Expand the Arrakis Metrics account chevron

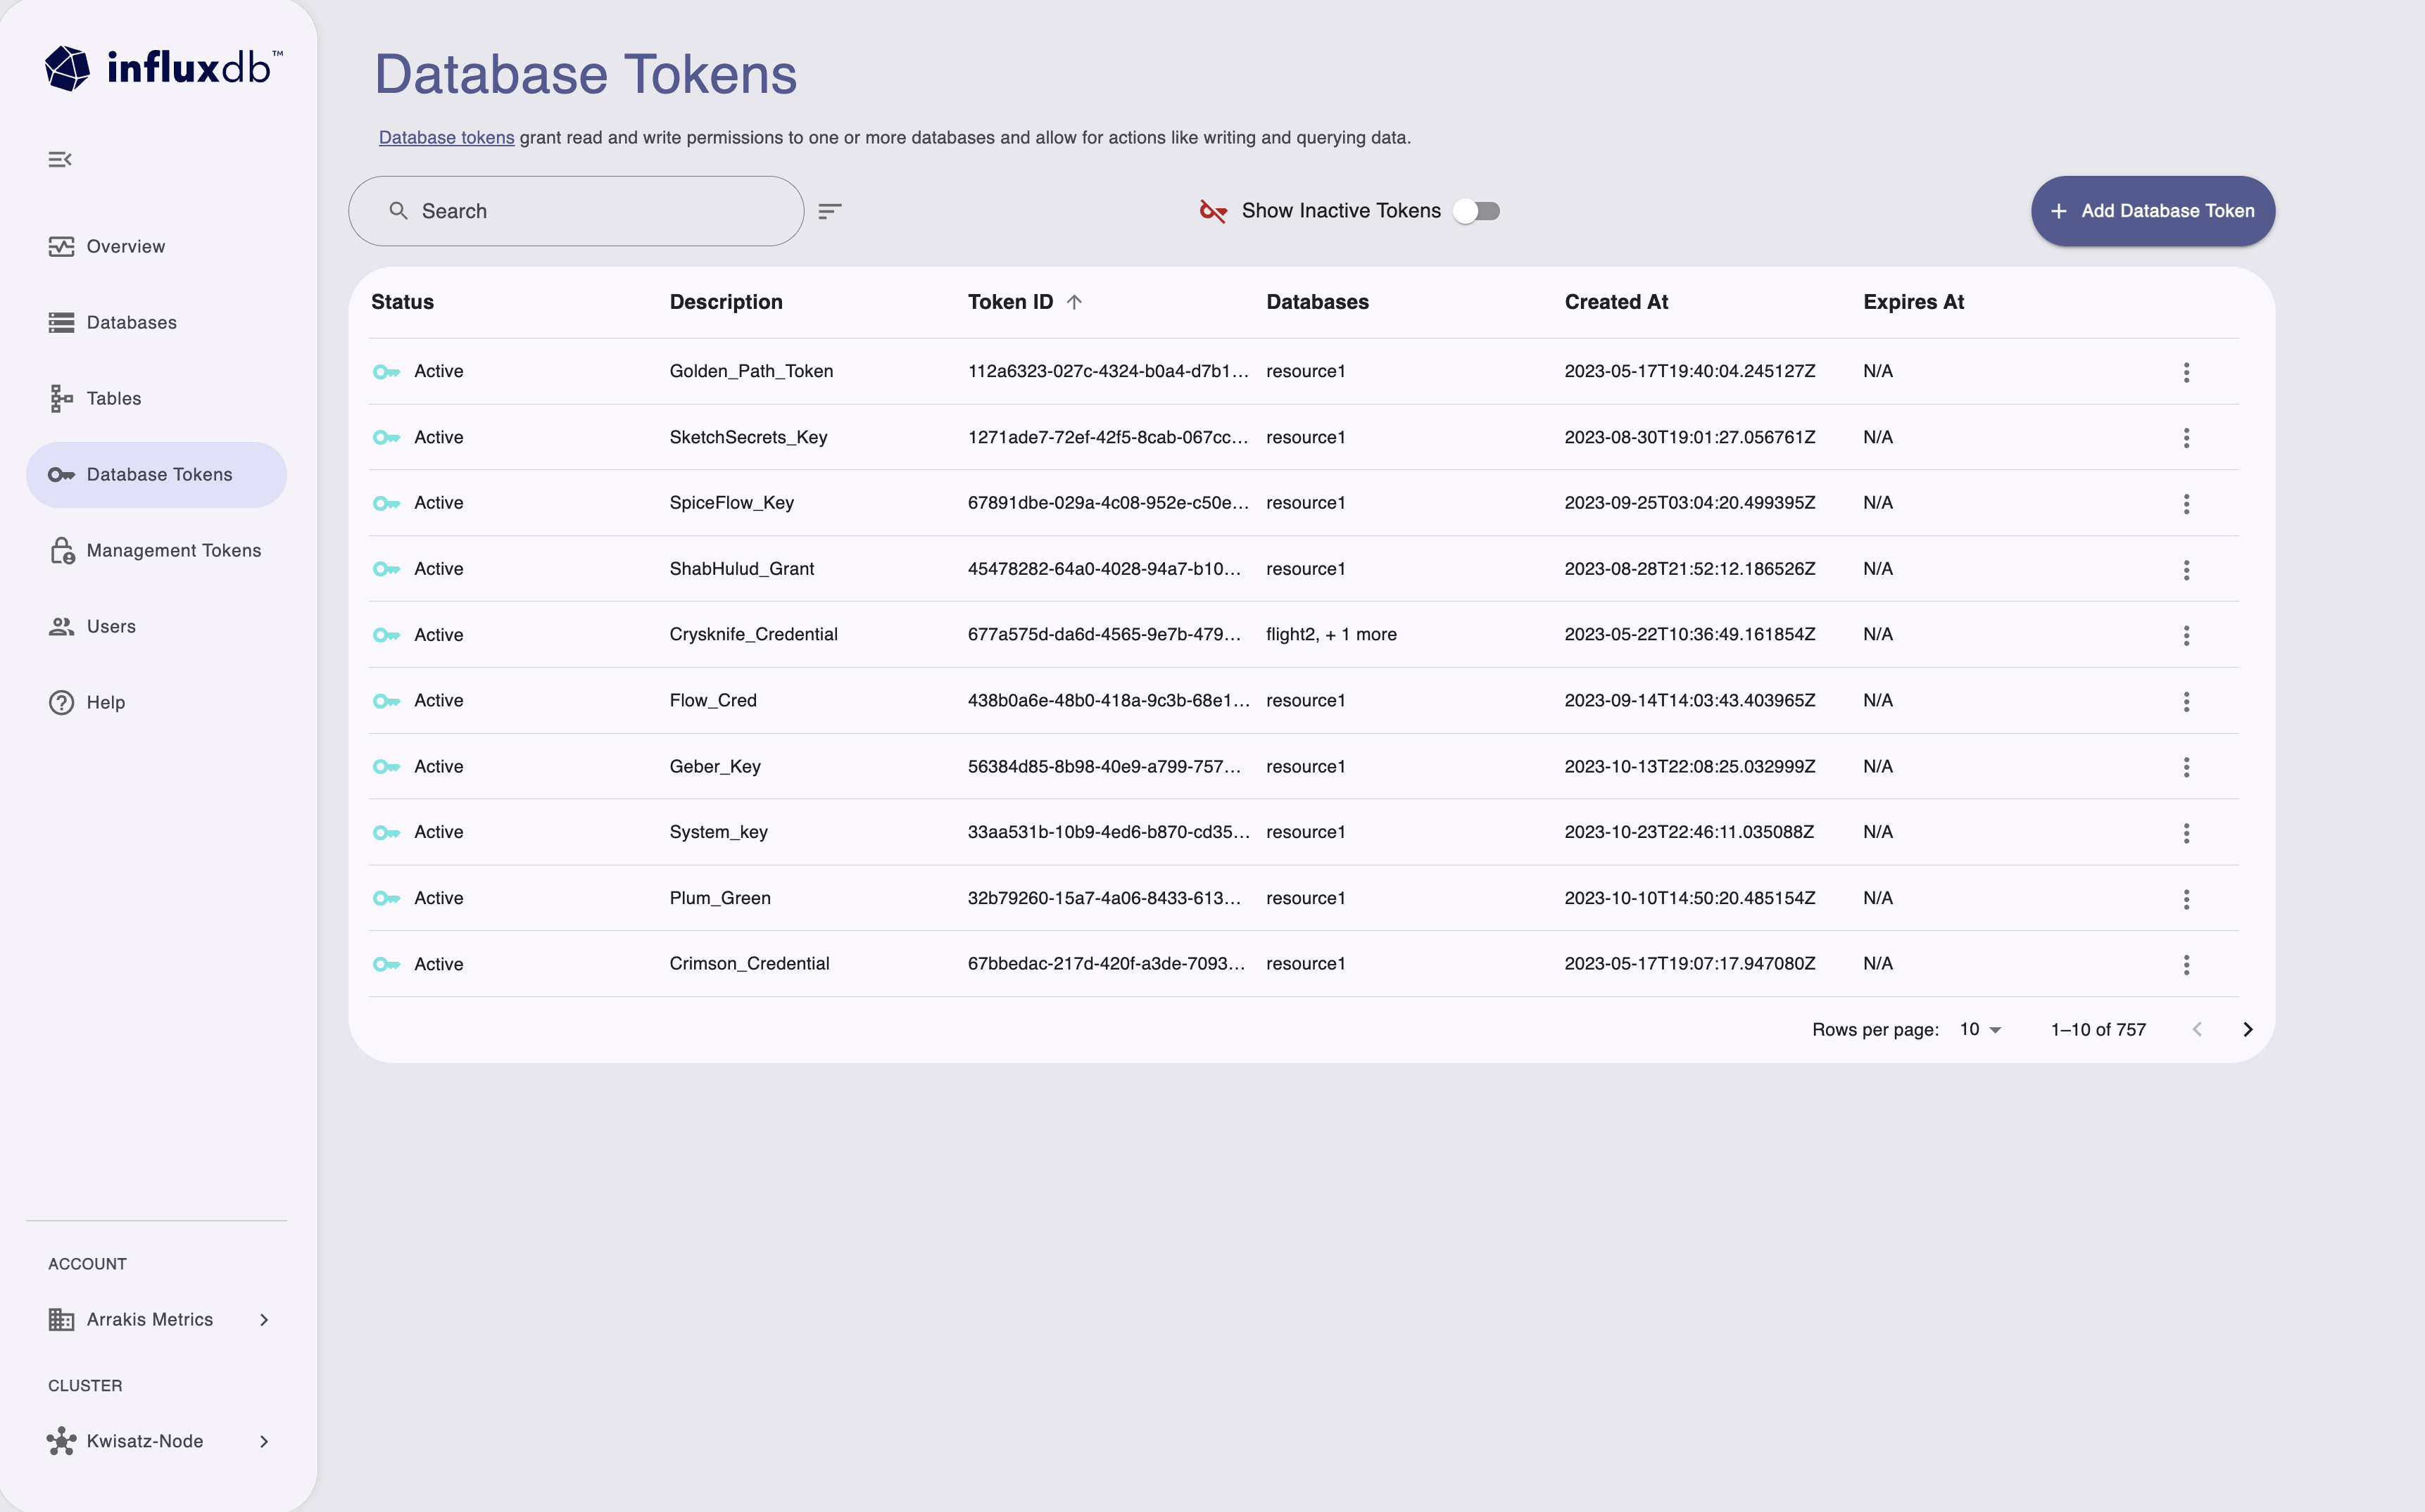[264, 1320]
